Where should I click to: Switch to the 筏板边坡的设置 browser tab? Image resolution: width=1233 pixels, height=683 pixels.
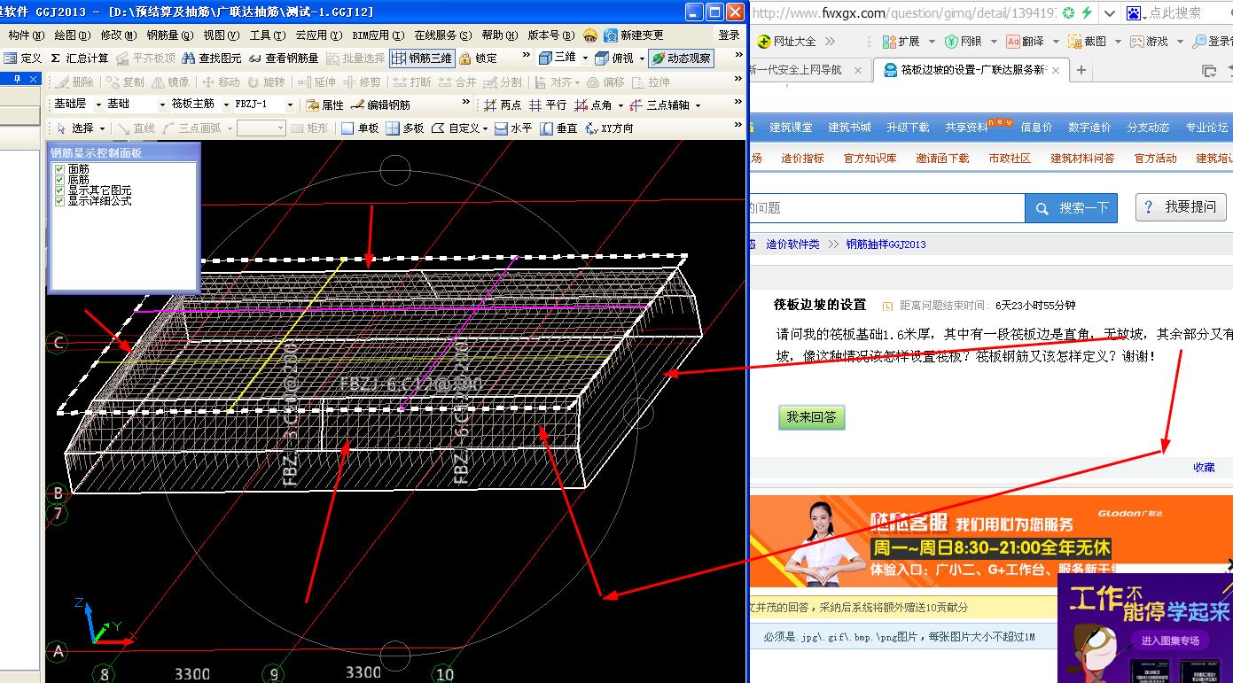click(x=971, y=70)
